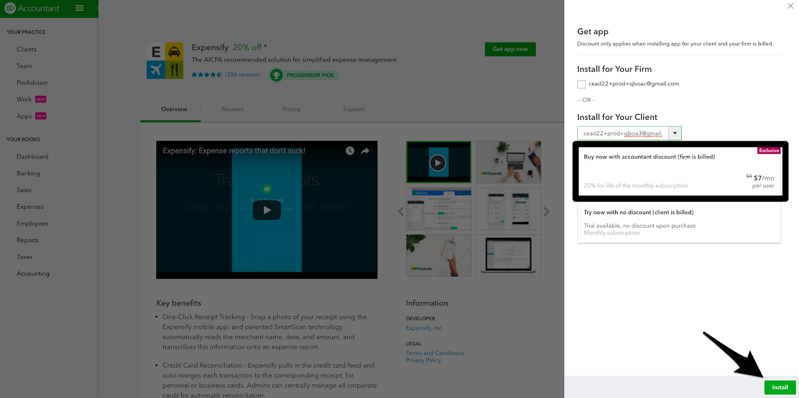Click the Get app now button
The height and width of the screenshot is (398, 799).
[x=510, y=49]
